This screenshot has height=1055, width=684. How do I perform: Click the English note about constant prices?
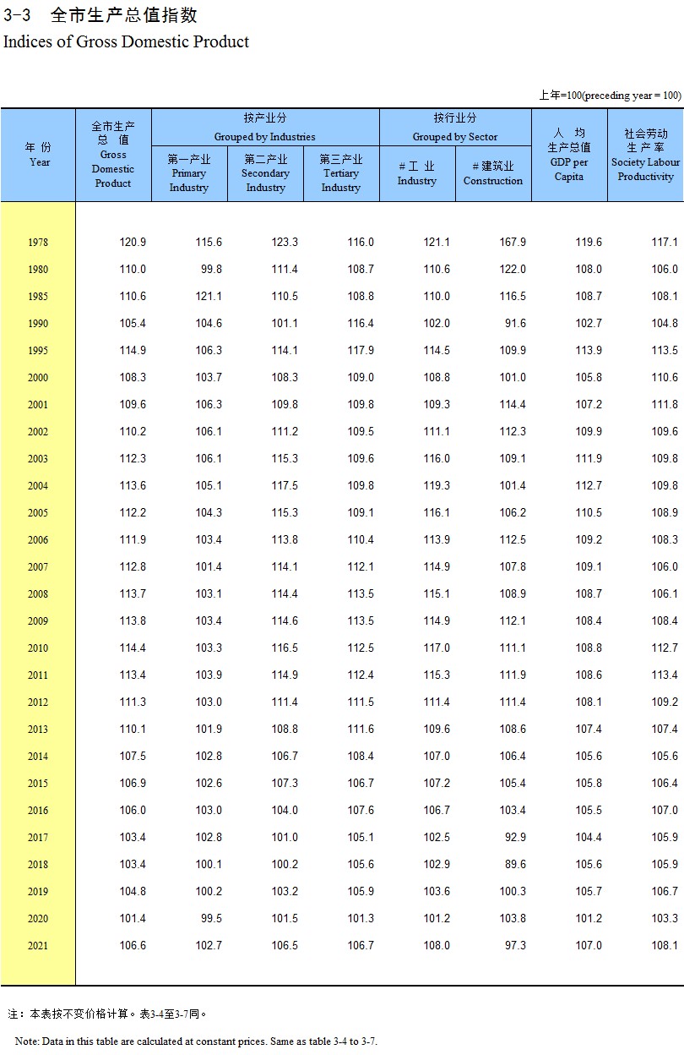(x=196, y=1041)
